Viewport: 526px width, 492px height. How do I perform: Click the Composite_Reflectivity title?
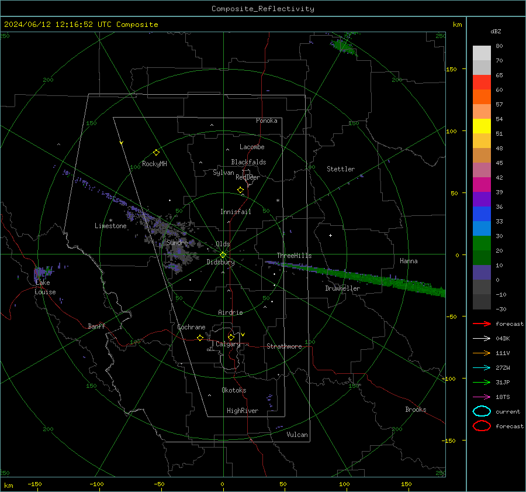[263, 9]
